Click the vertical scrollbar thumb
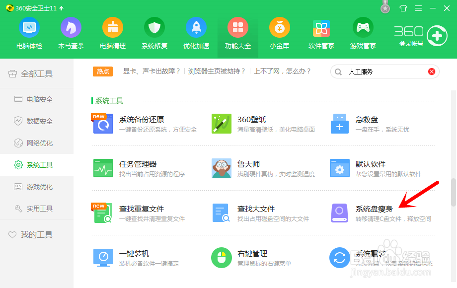 pos(454,192)
